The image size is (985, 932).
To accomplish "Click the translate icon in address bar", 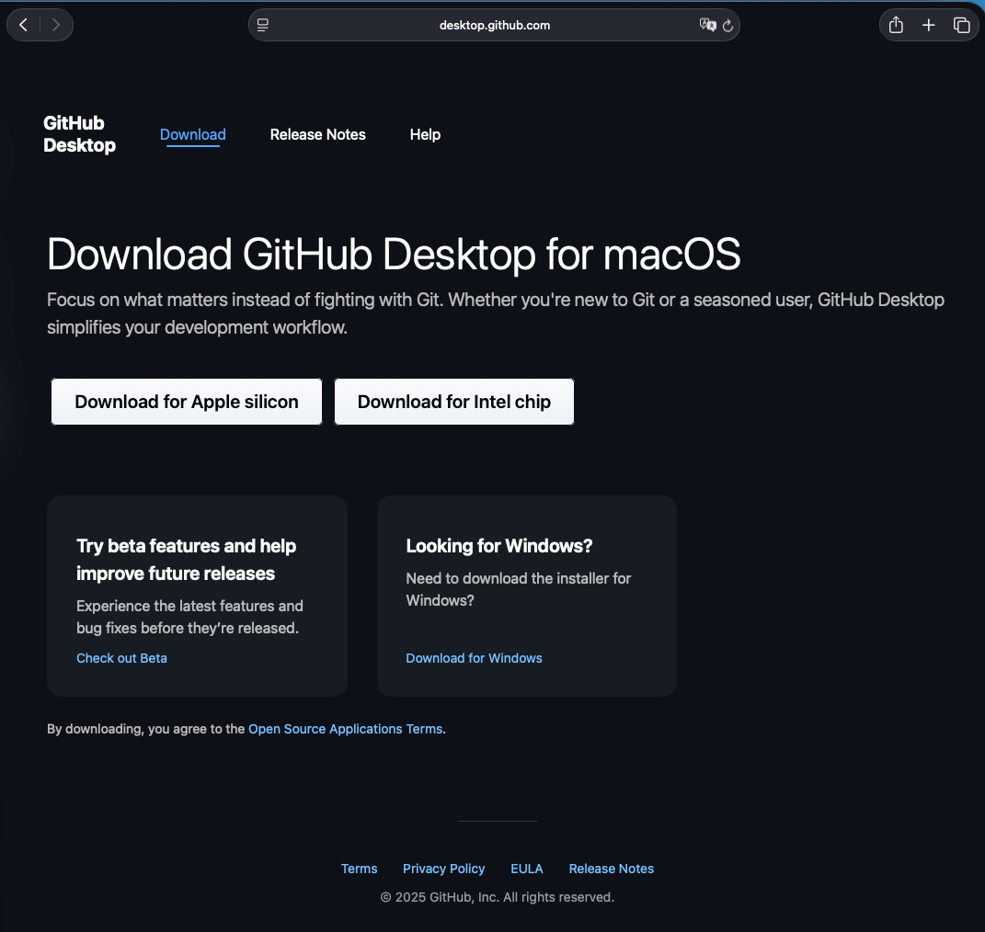I will [x=707, y=25].
